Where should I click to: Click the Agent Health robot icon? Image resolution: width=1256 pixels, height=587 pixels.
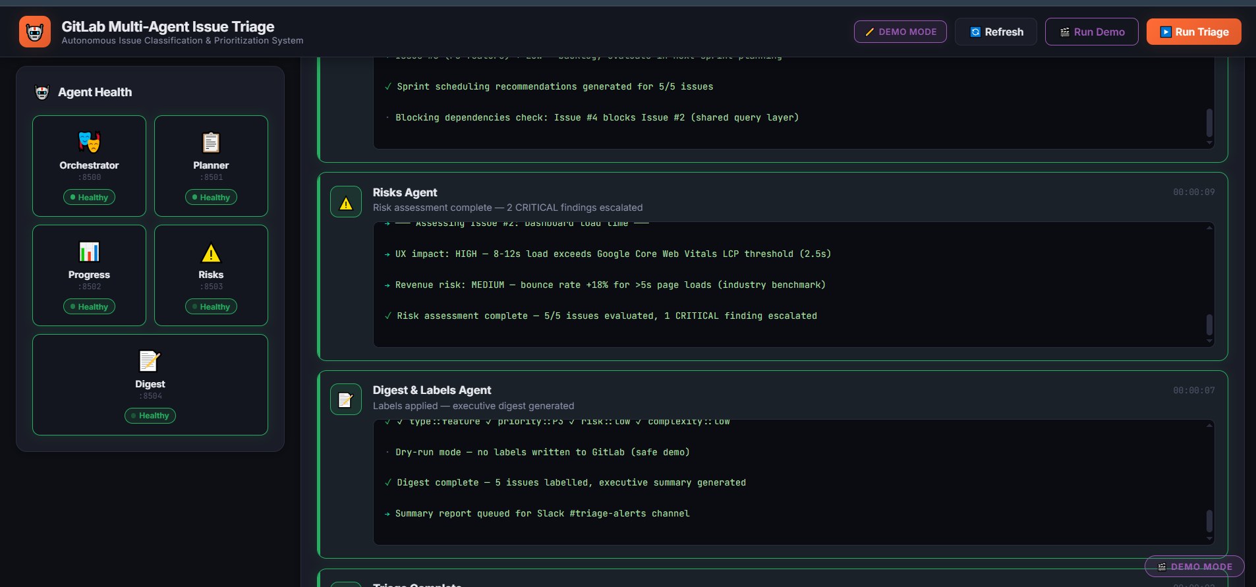tap(42, 92)
